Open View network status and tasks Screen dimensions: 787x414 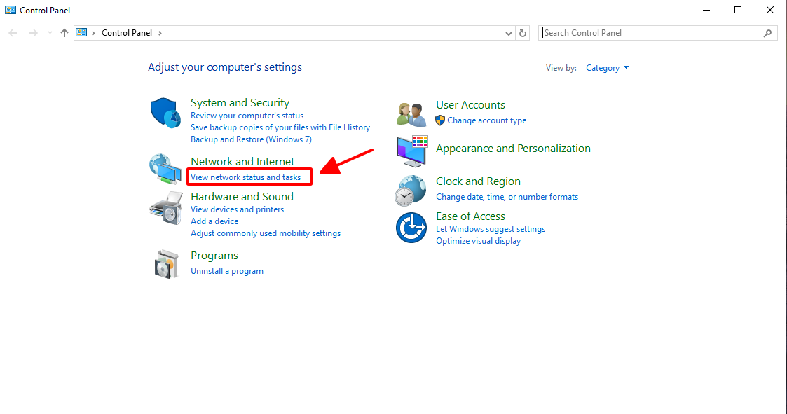[245, 177]
